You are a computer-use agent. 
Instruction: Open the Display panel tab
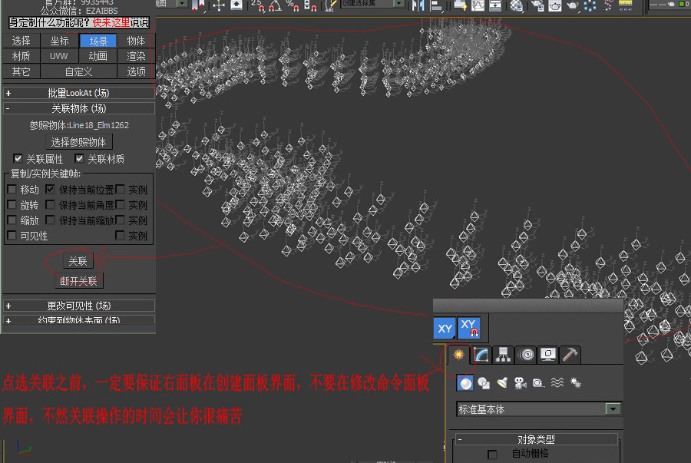pyautogui.click(x=547, y=355)
